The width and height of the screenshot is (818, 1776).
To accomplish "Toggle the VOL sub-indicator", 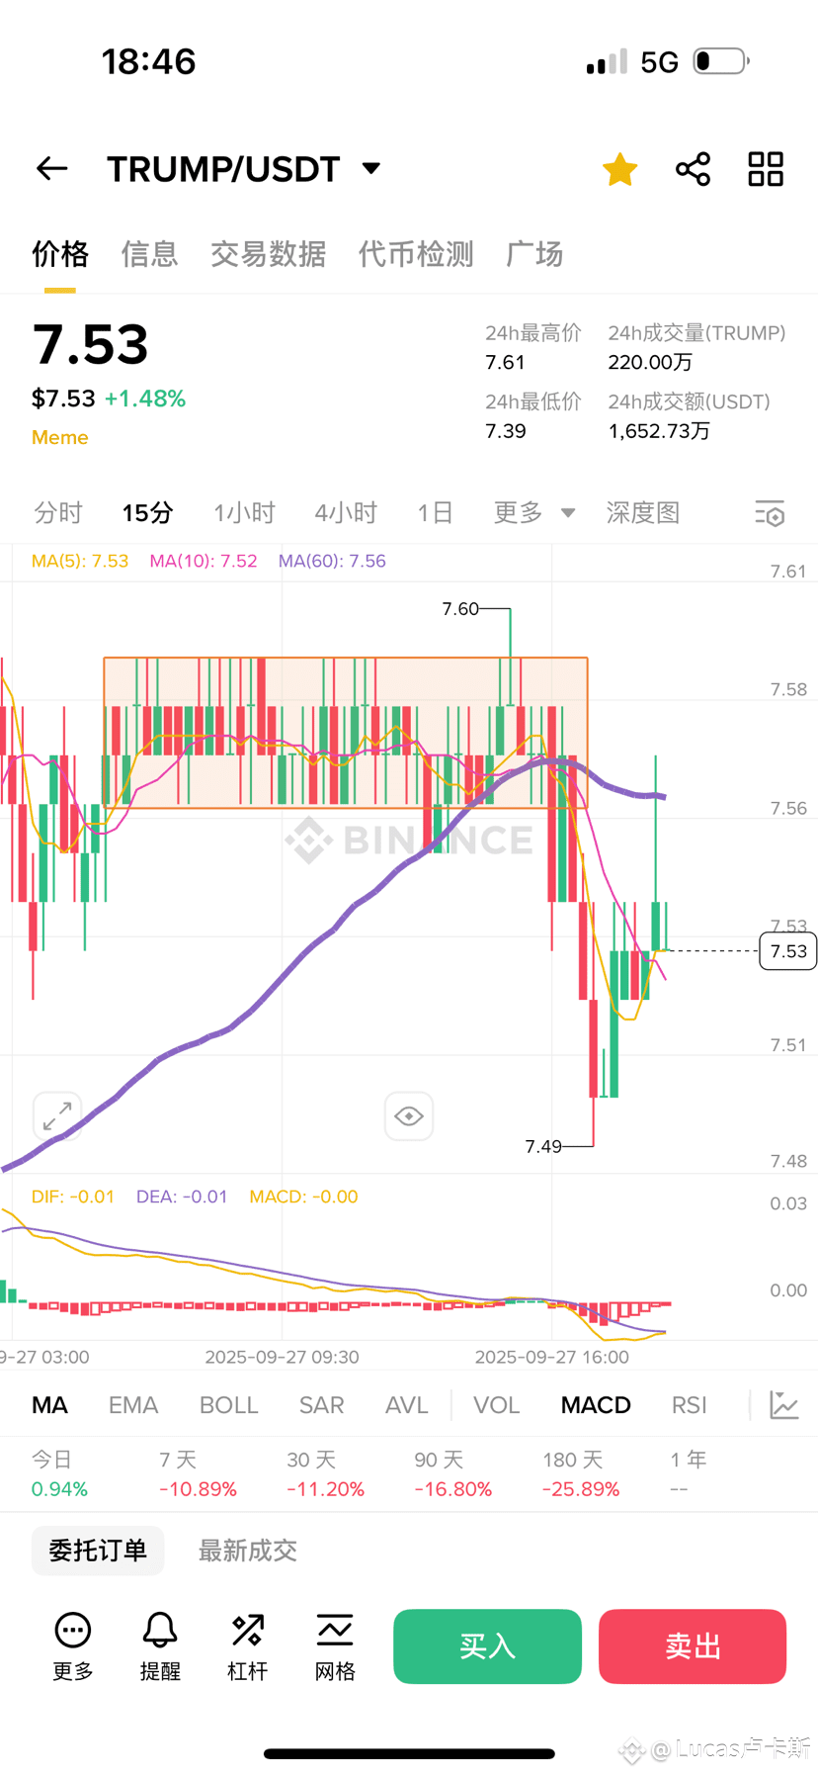I will [496, 1405].
